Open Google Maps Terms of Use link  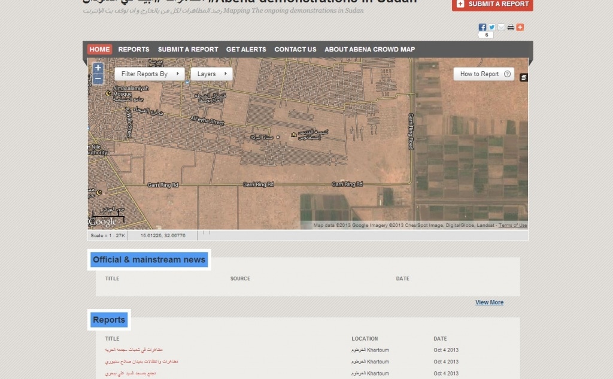pos(512,226)
